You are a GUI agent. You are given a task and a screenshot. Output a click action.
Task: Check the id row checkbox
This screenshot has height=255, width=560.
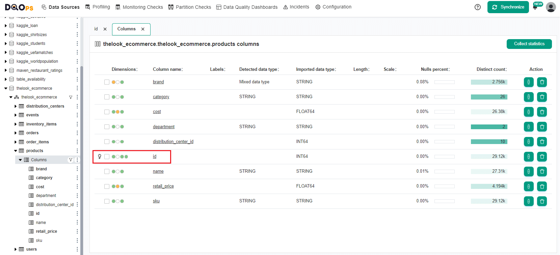pyautogui.click(x=107, y=157)
